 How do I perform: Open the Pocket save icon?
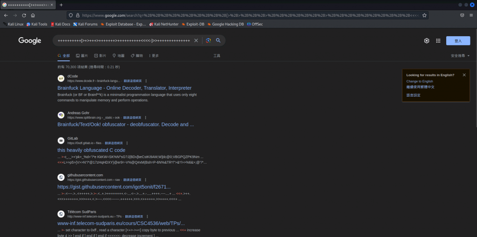tap(462, 15)
